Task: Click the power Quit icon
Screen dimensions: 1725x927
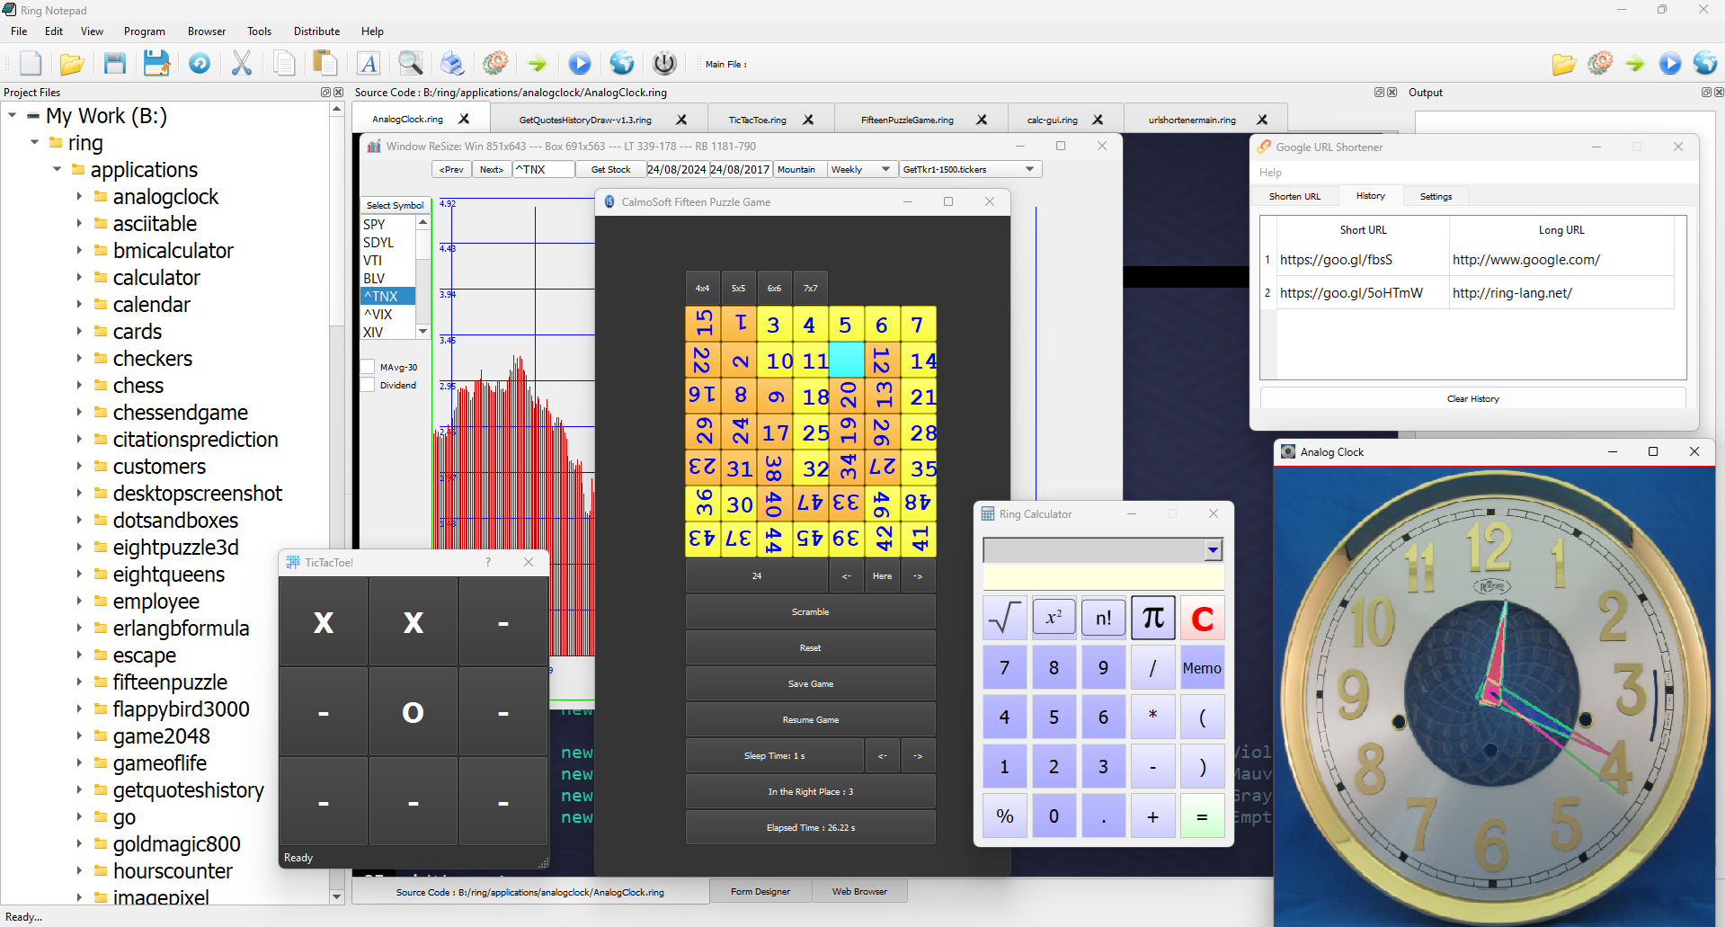Action: point(664,63)
